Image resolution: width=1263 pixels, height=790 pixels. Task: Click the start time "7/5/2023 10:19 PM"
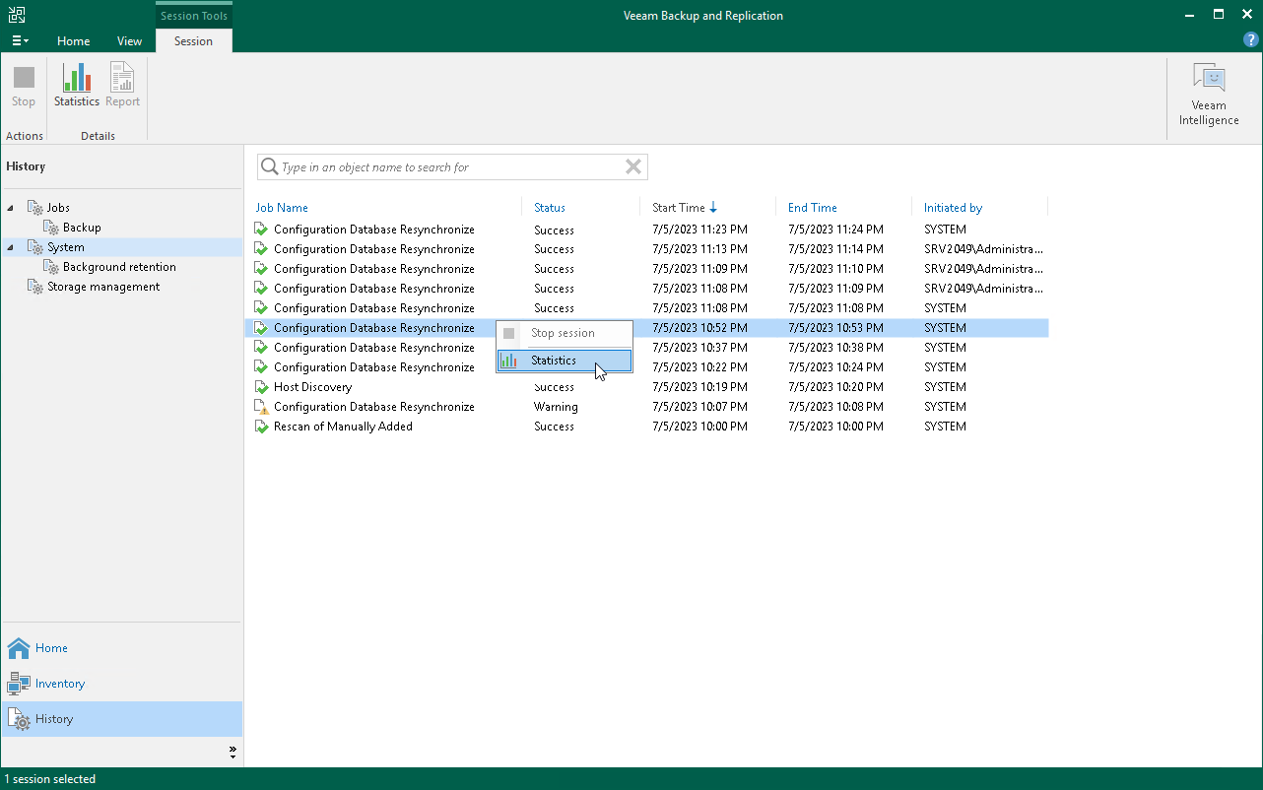(x=699, y=387)
